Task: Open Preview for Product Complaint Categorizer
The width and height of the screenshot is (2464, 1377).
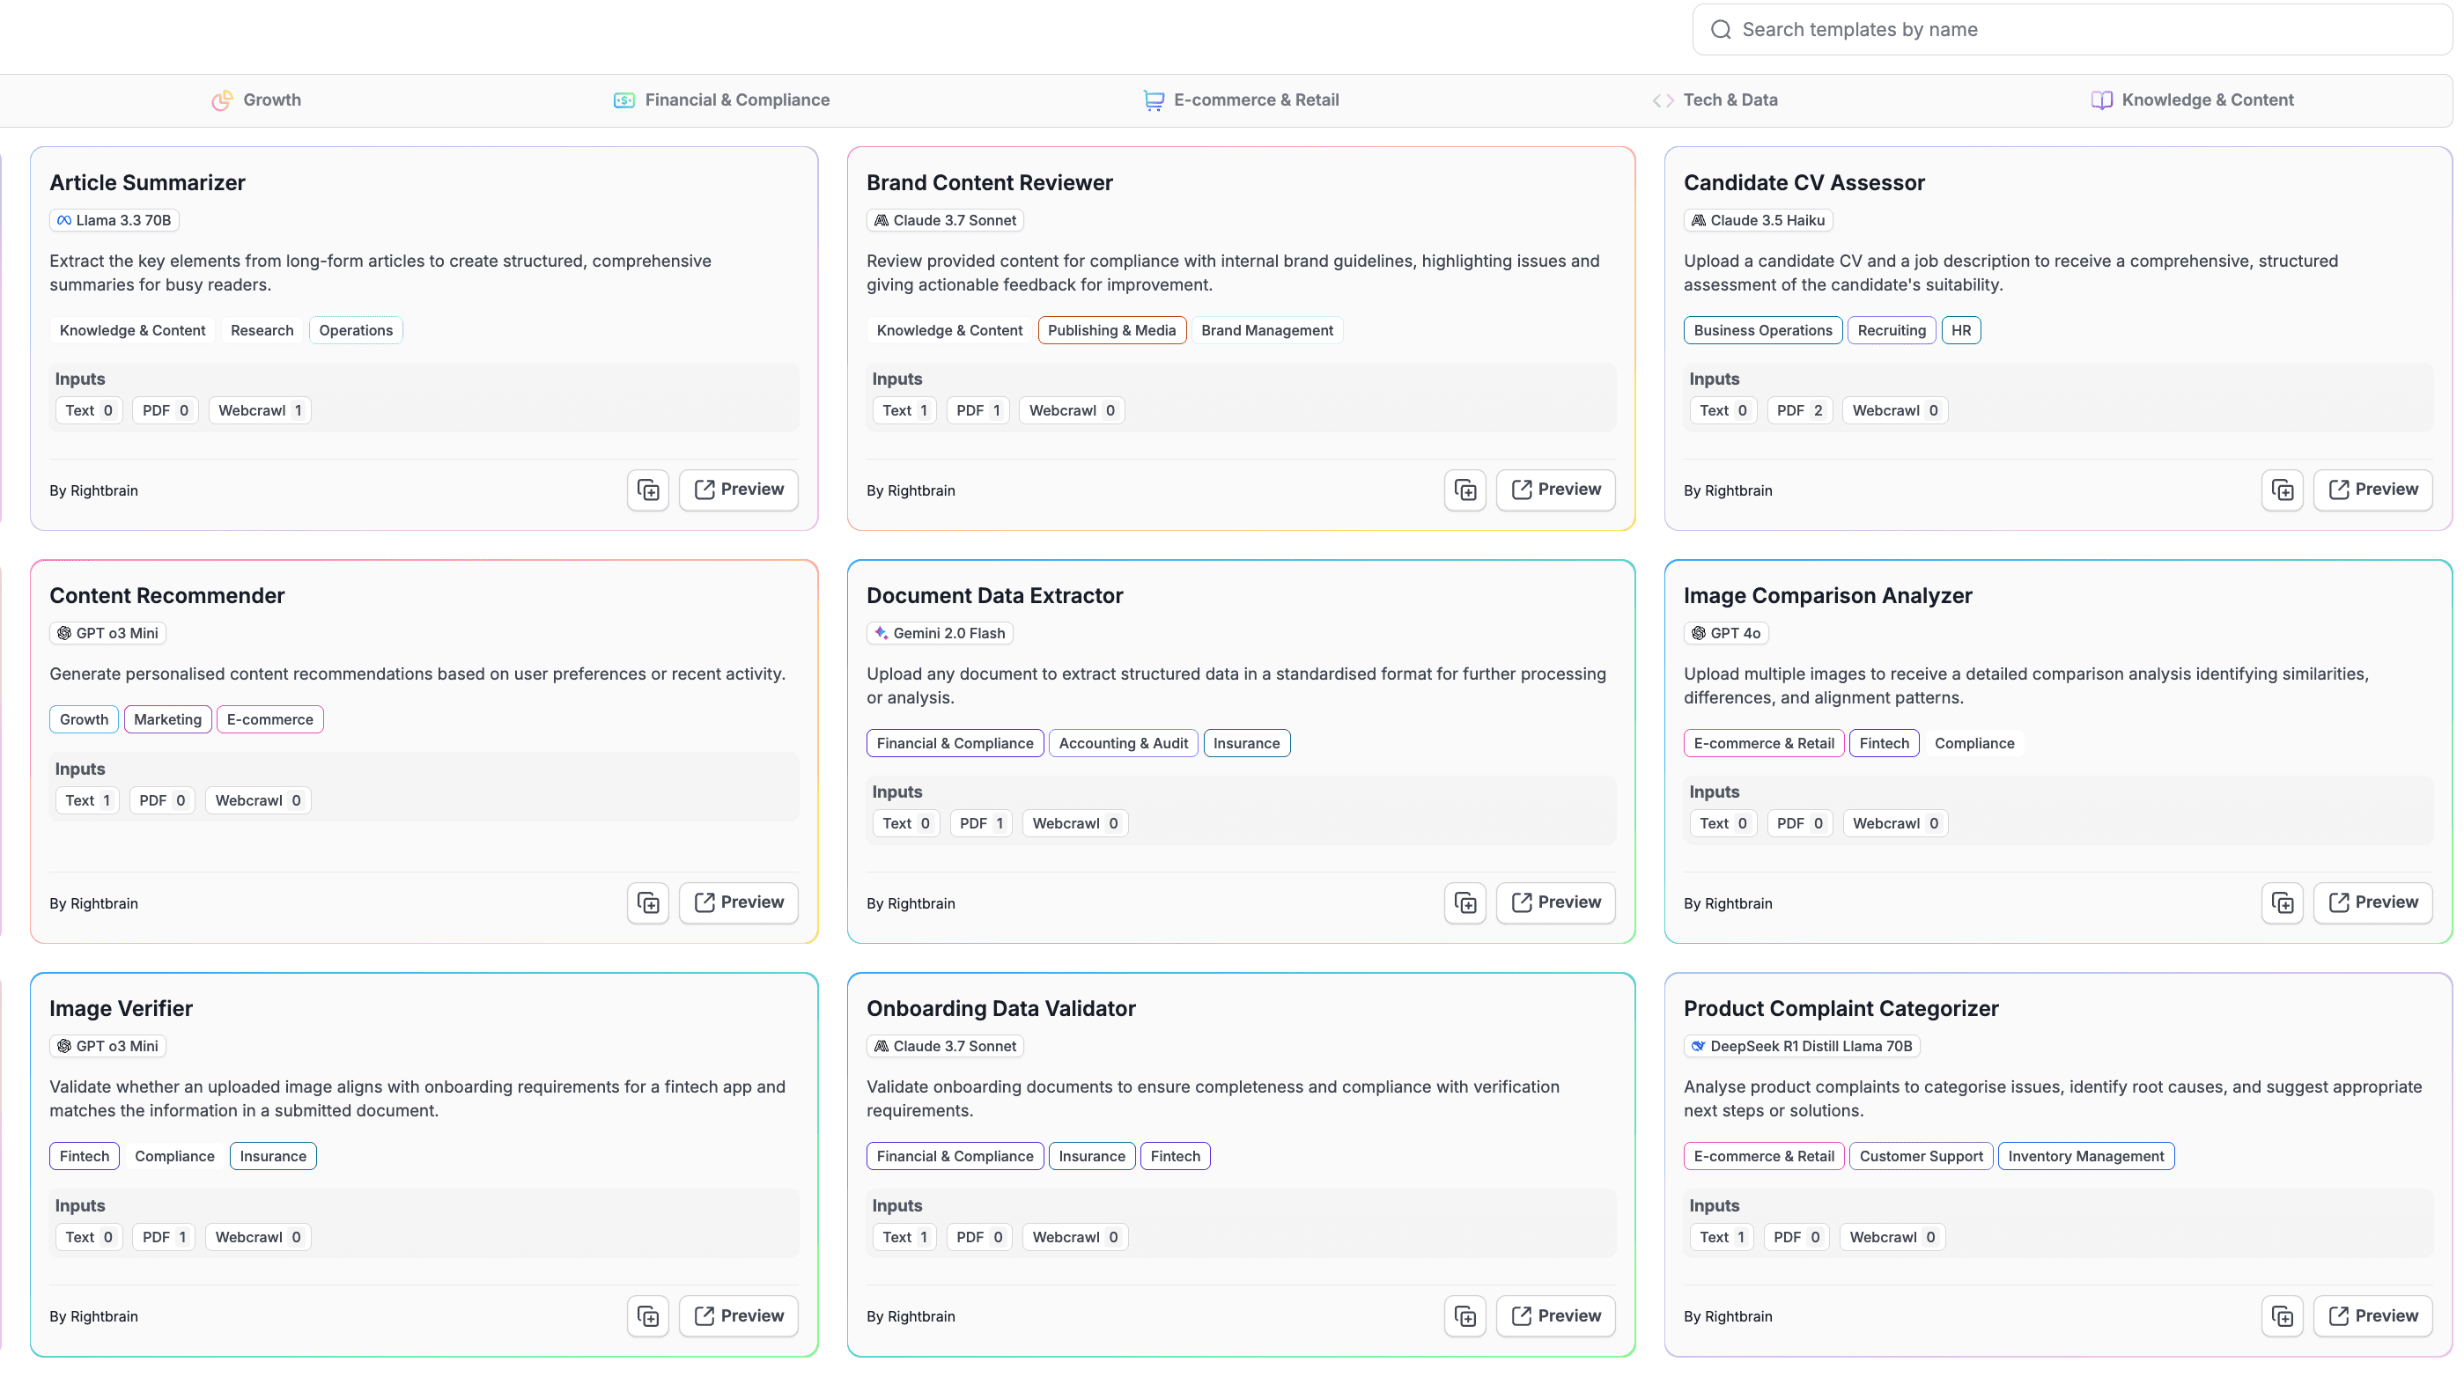Action: click(2372, 1317)
